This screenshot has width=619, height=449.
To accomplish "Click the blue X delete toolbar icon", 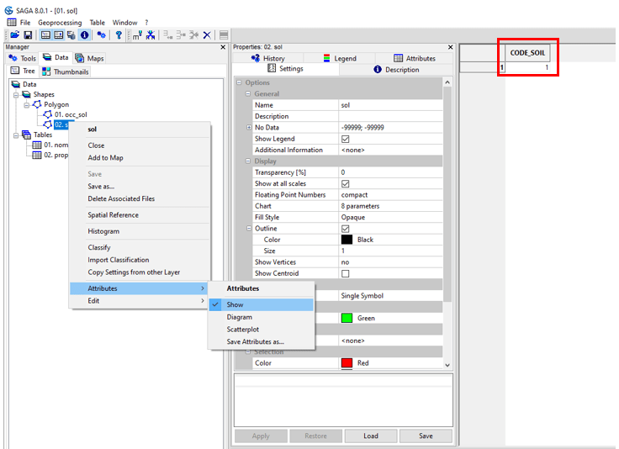I will (207, 34).
